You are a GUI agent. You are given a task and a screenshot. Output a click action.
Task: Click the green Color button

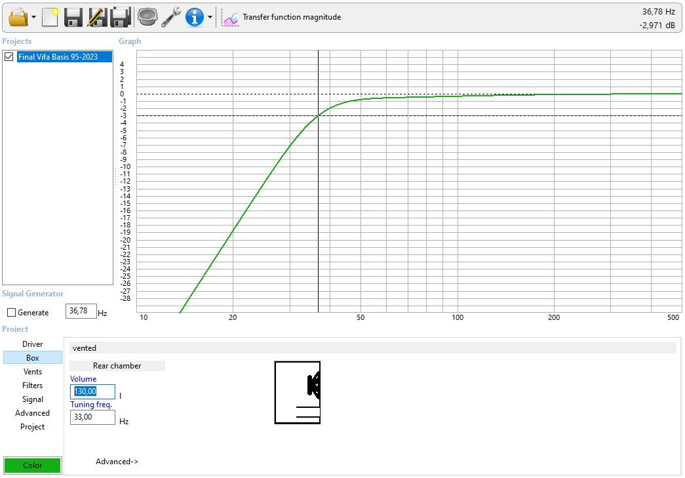(x=32, y=466)
